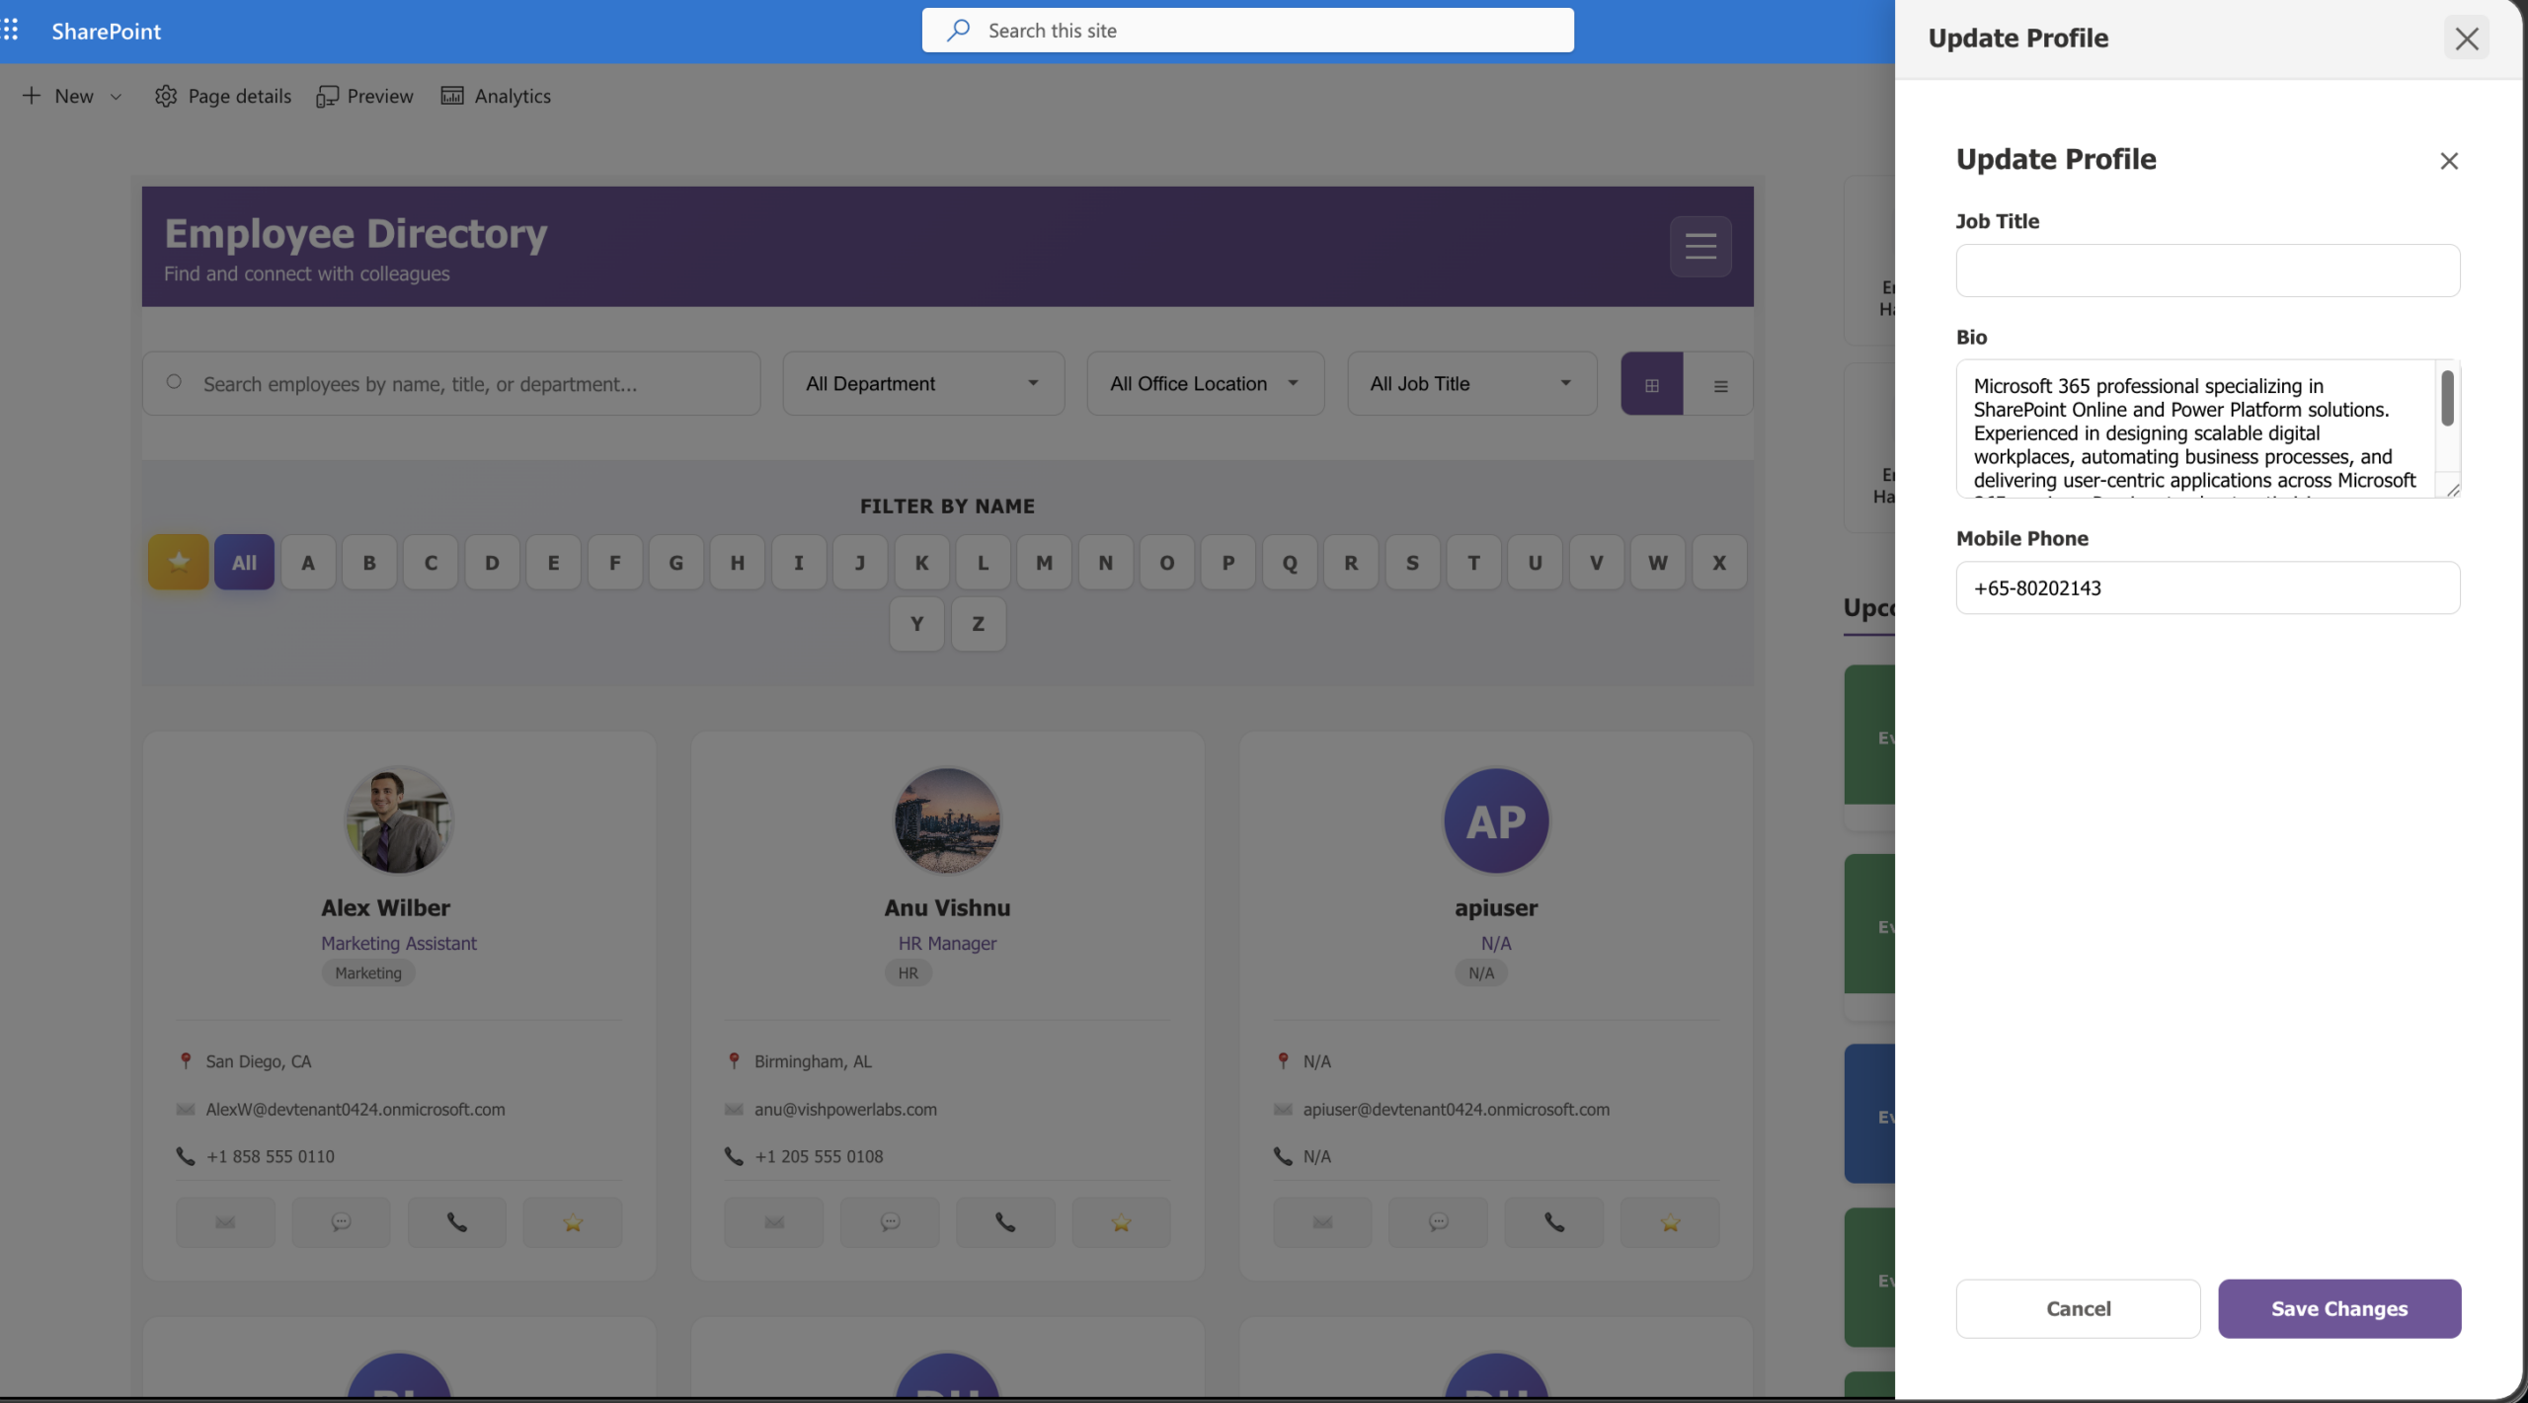Click the mail icon on Alex Wilber's card
The image size is (2528, 1403).
(225, 1222)
